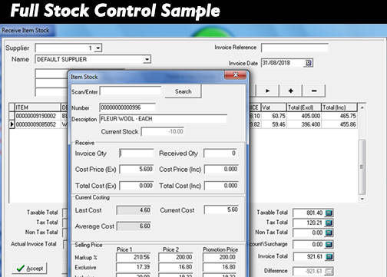Click the Total Cost (Inc) field

(221, 186)
